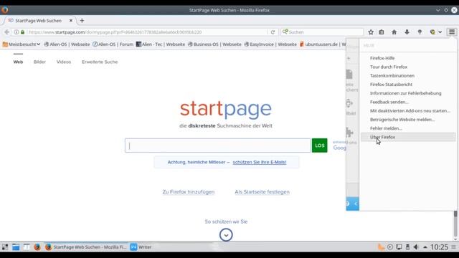Expand hidden tray icons arrow

425,247
